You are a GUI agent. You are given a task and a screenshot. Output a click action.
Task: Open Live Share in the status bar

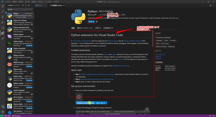click(16, 116)
